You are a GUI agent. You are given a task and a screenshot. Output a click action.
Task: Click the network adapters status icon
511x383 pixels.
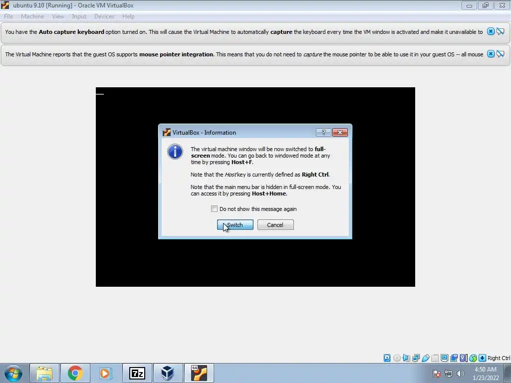tap(416, 358)
